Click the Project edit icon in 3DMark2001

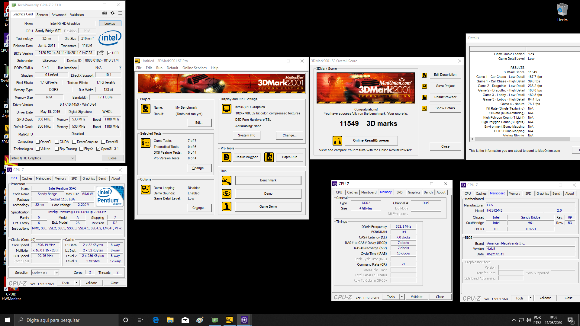[146, 109]
